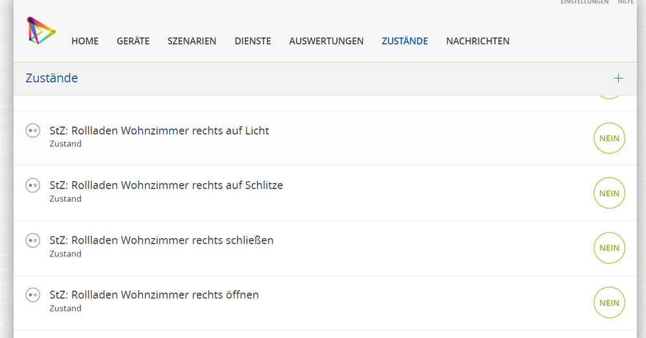Click the 'Zustände' section heading
Screen dimensions: 646x338
click(x=52, y=78)
